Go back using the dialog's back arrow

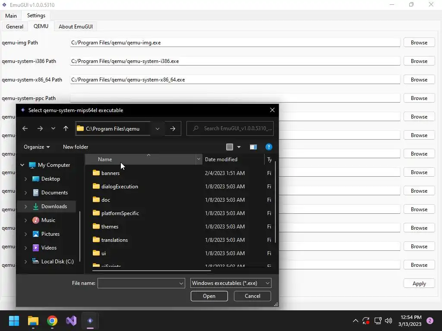(x=25, y=128)
